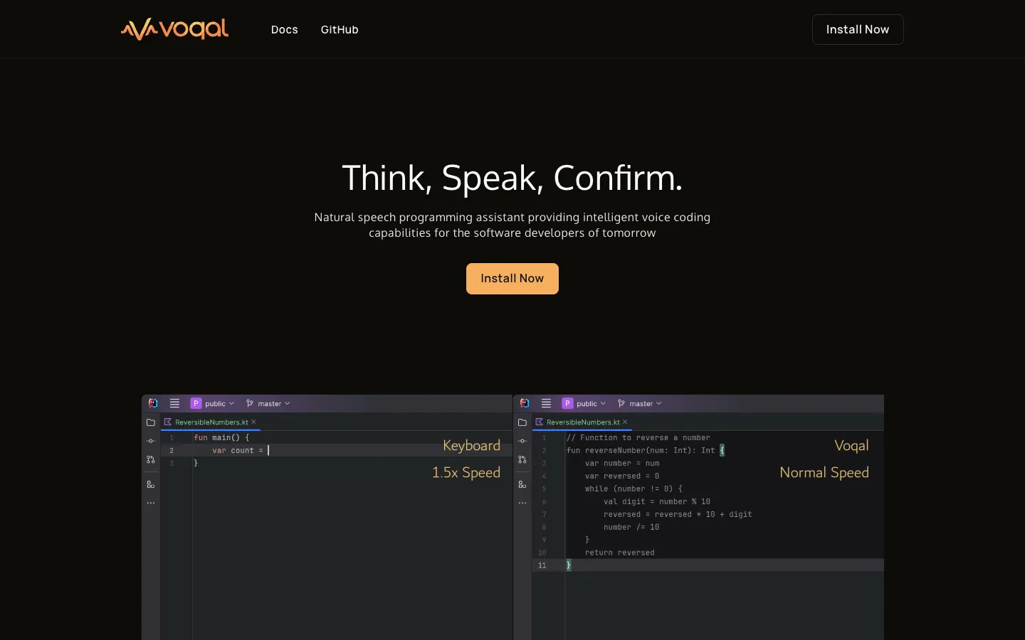
Task: Click the IntelliJ logo icon in the Voqal IDE pane
Action: click(525, 403)
